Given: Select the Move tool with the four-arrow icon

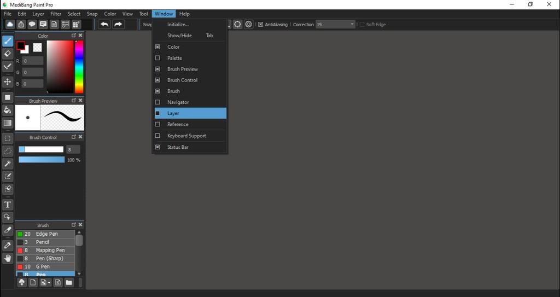Looking at the screenshot, I should [x=8, y=82].
